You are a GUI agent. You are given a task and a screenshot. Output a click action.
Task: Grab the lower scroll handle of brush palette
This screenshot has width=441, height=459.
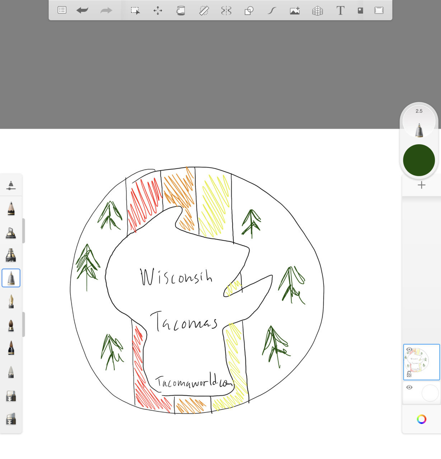pos(24,324)
